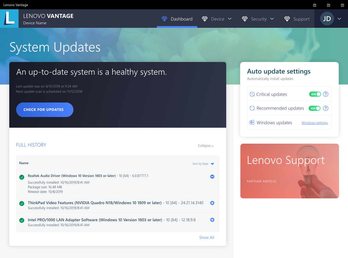Screen dimensions: 348x258
Task: Click the Full History heading
Action: point(31,145)
